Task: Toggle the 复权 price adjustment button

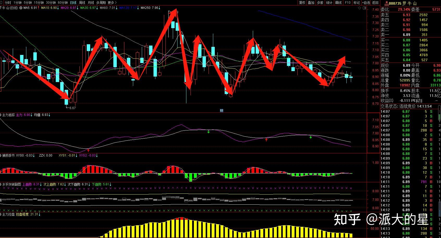Action: tap(302, 3)
